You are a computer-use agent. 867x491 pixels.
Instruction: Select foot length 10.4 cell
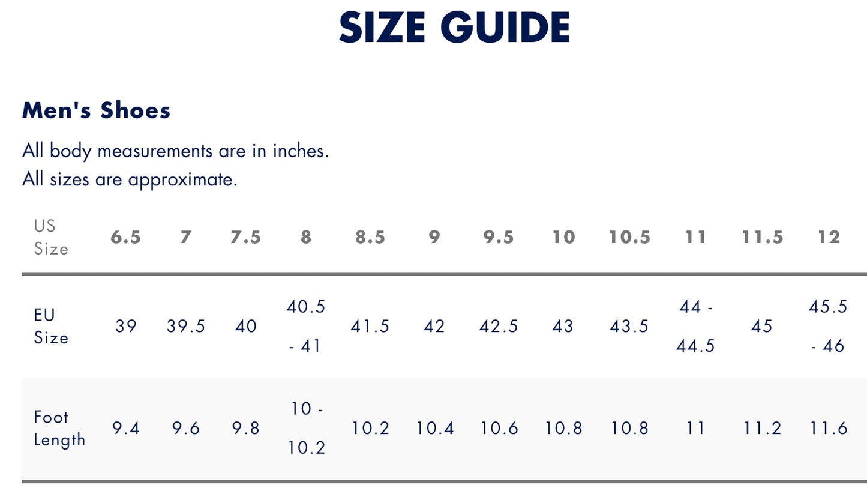click(x=435, y=429)
